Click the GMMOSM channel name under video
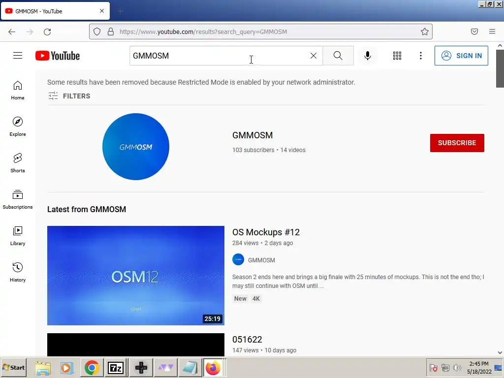Viewport: 504px width, 378px height. (x=261, y=260)
